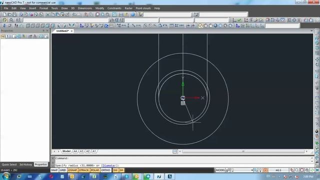Select the Model layout tab
This screenshot has height=180, width=320.
[x=66, y=151]
